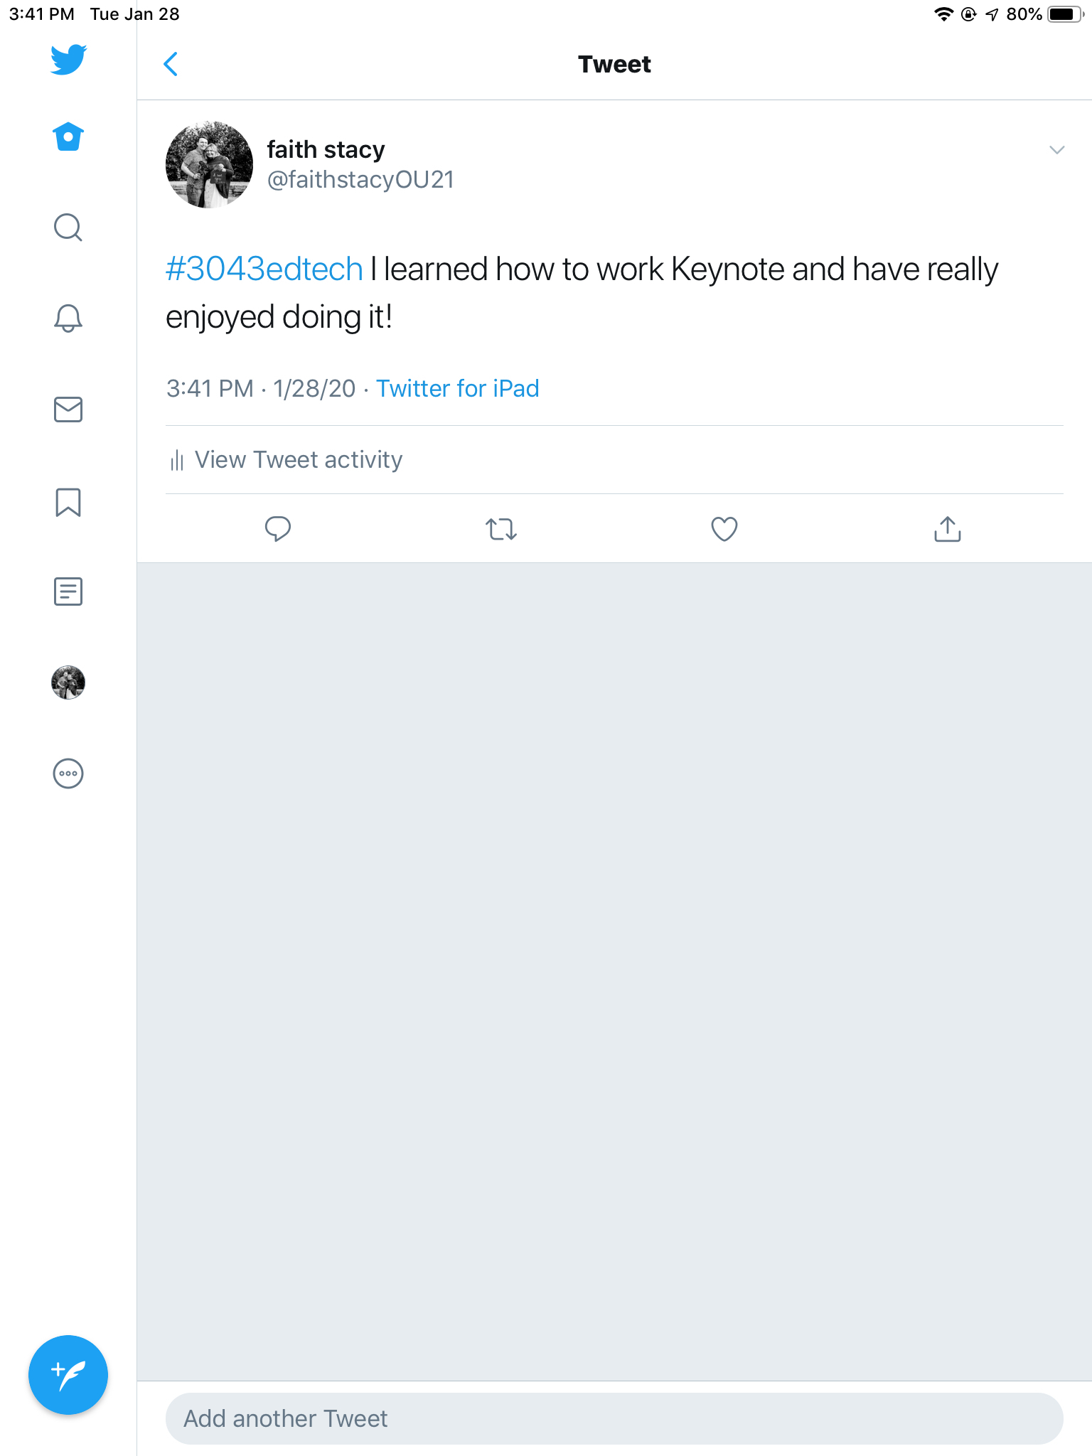Viewport: 1092px width, 1456px height.
Task: Open the Notifications bell
Action: point(68,318)
